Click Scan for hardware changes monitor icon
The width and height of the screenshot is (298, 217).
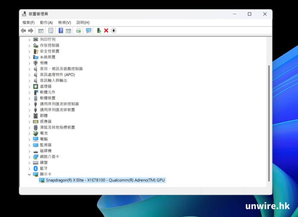pyautogui.click(x=88, y=31)
